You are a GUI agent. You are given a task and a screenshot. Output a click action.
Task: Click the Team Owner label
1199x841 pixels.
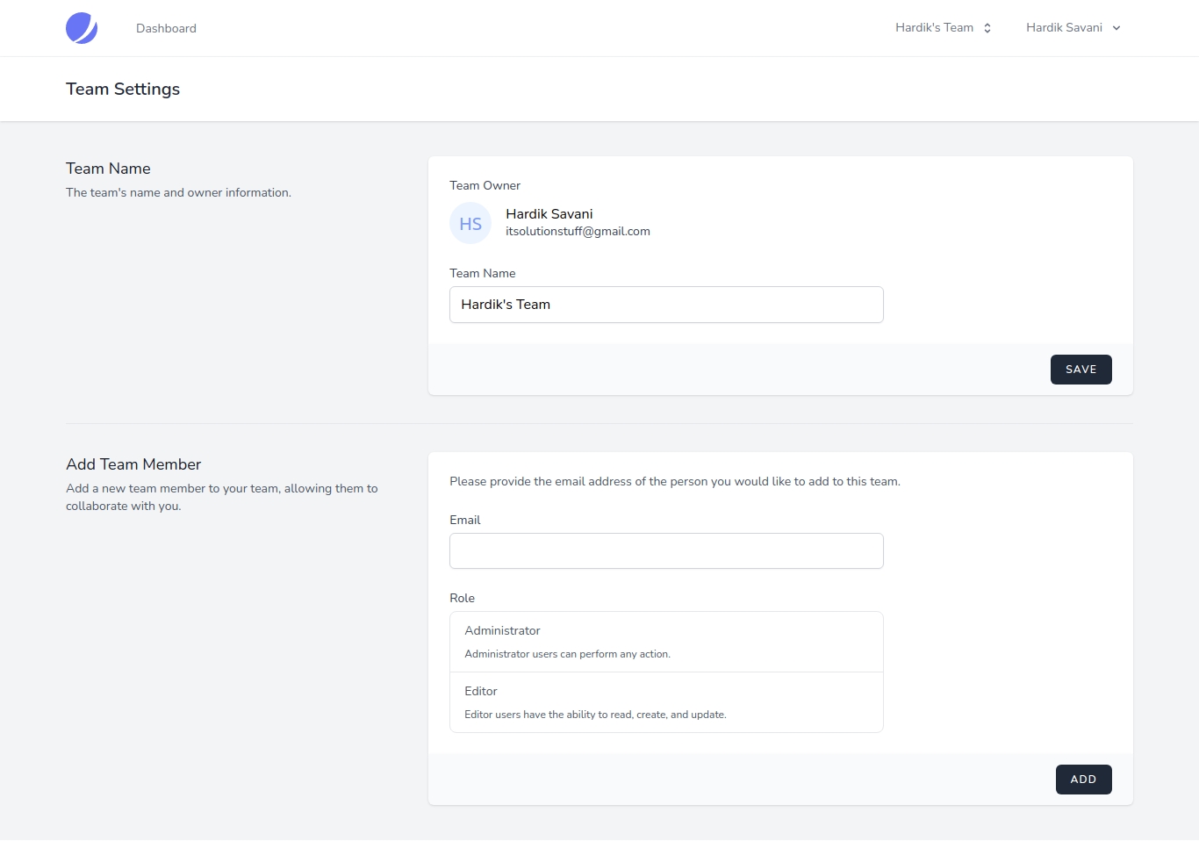(485, 185)
